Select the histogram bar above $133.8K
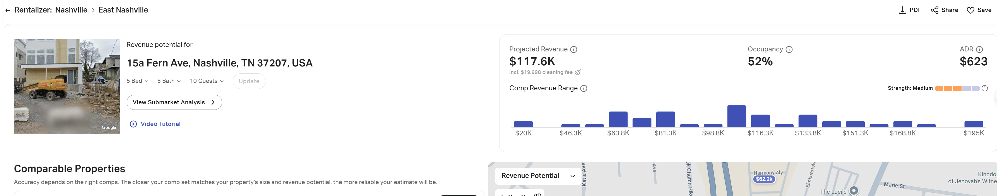 808,121
